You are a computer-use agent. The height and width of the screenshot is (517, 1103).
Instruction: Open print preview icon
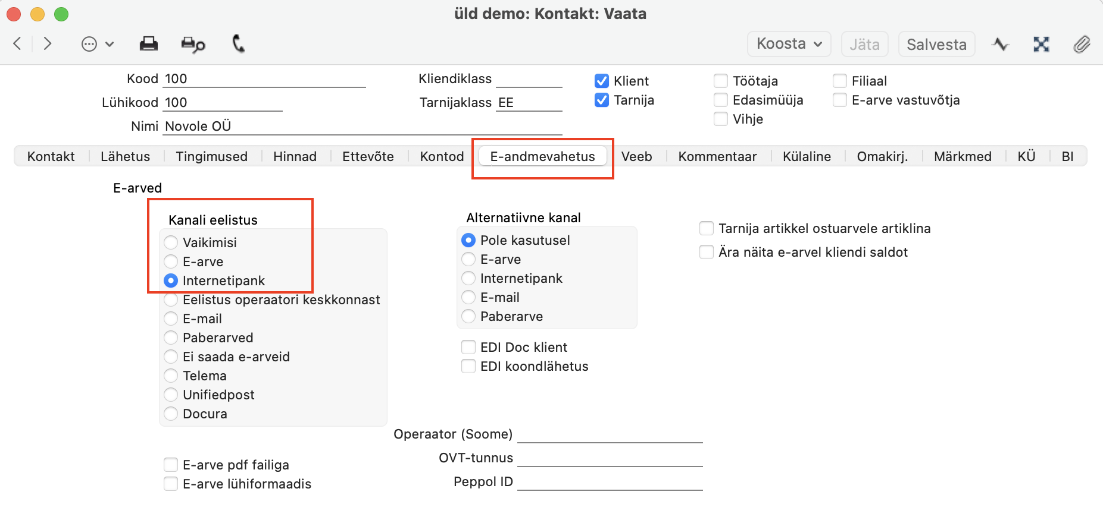click(x=193, y=45)
